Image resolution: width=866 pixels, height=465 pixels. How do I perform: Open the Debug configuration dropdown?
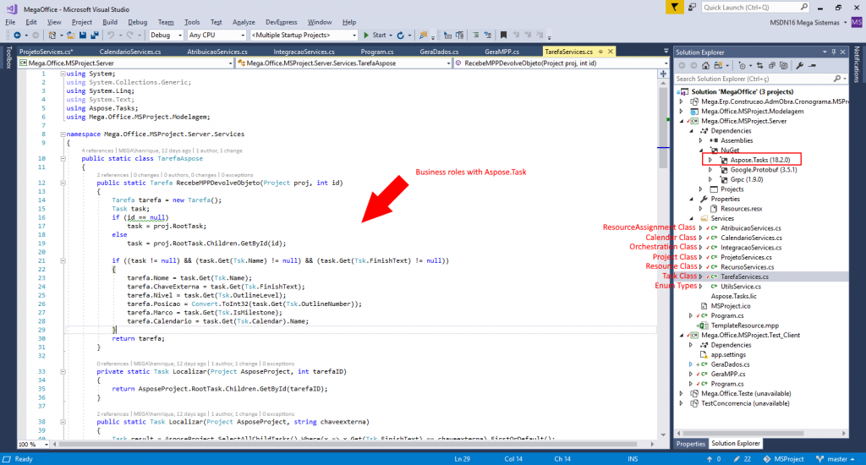(x=166, y=36)
